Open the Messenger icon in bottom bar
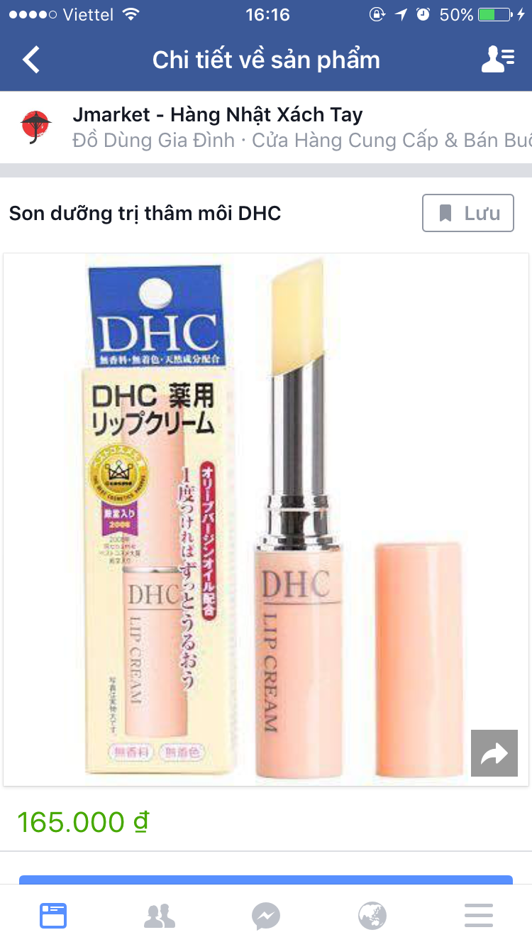 point(266,916)
